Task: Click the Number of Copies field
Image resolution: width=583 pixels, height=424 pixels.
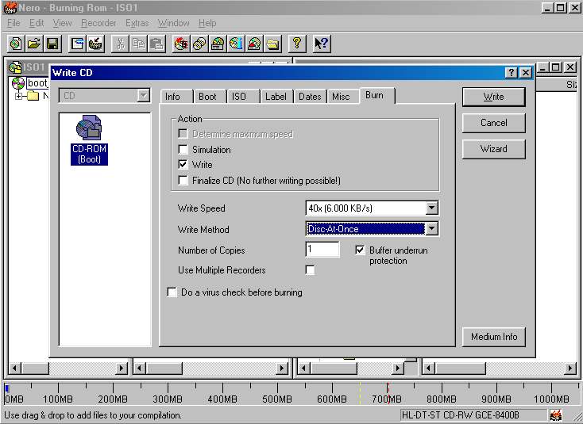Action: click(322, 250)
